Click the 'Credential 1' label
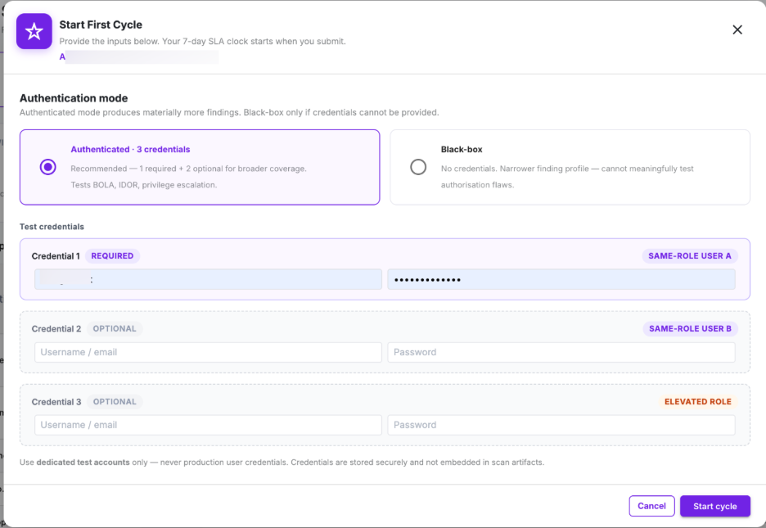Viewport: 766px width, 528px height. 56,256
